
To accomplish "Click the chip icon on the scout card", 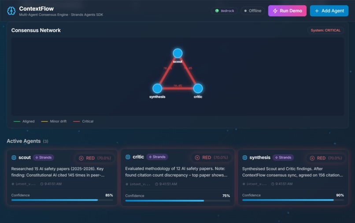I will click(14, 157).
